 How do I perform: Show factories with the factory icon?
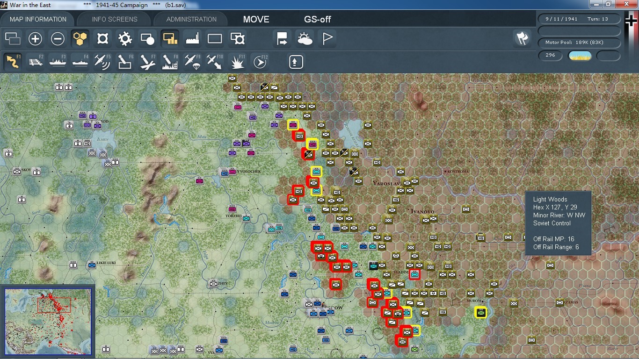click(x=192, y=39)
